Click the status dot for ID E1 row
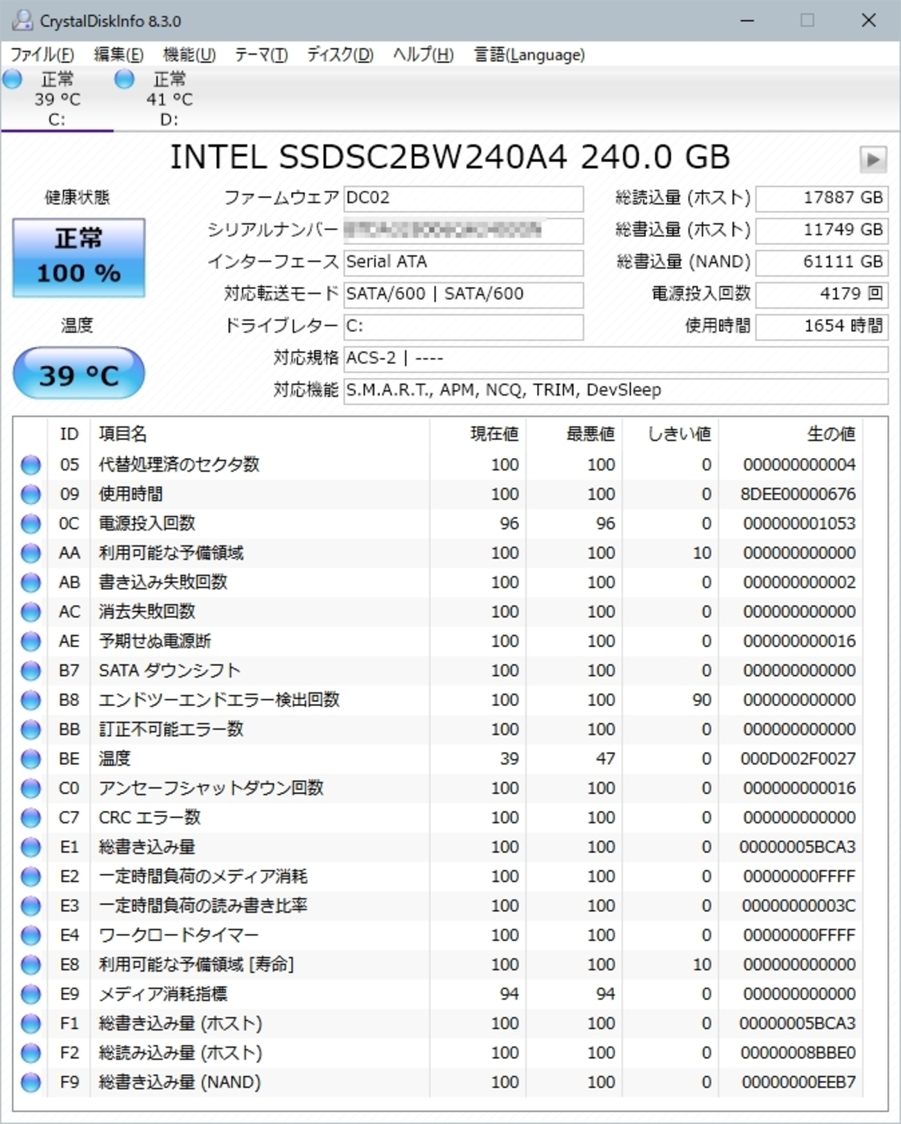This screenshot has width=901, height=1124. [x=30, y=847]
